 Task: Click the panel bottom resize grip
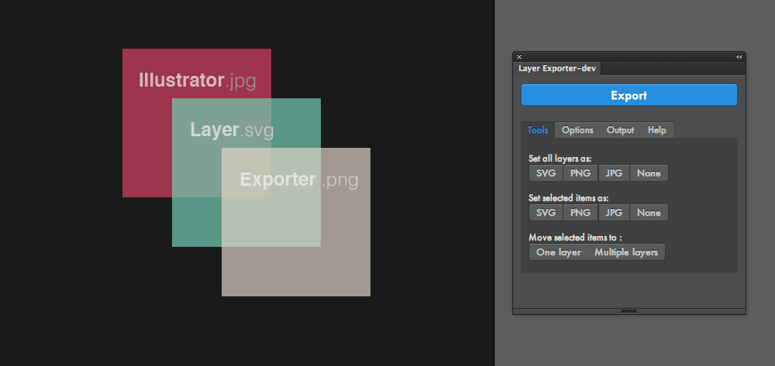pyautogui.click(x=629, y=311)
